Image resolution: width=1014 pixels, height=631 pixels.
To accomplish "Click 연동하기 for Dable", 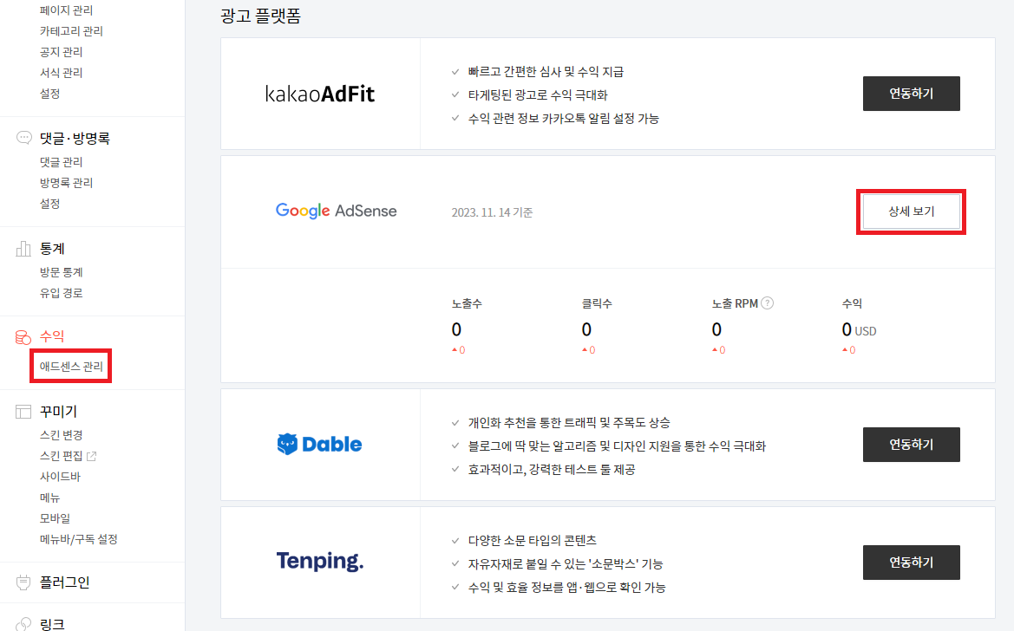I will pyautogui.click(x=911, y=444).
